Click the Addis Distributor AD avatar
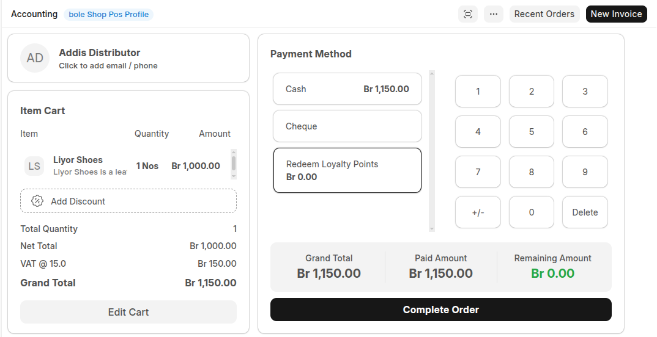The height and width of the screenshot is (337, 657). [35, 58]
